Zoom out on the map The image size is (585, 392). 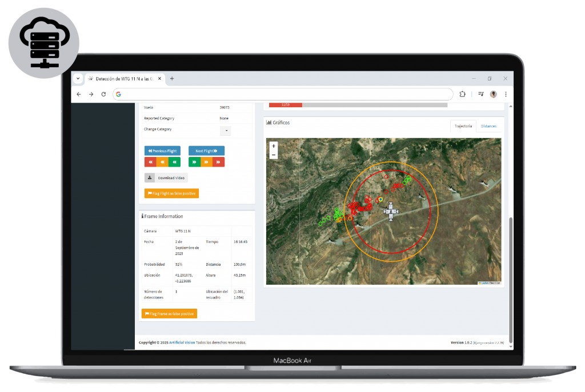(274, 155)
